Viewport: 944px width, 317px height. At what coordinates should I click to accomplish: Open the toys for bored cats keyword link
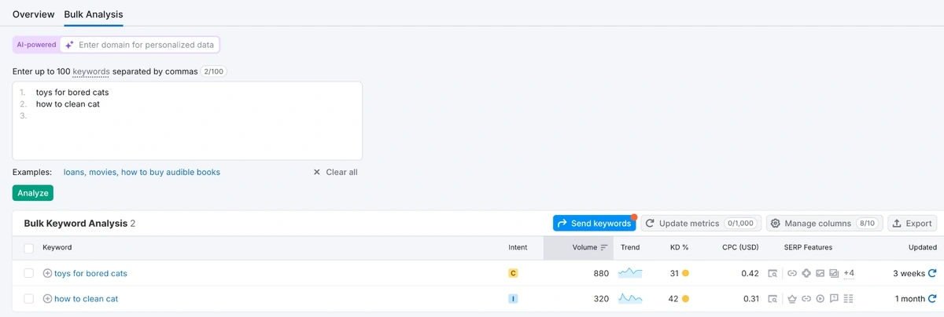click(90, 273)
